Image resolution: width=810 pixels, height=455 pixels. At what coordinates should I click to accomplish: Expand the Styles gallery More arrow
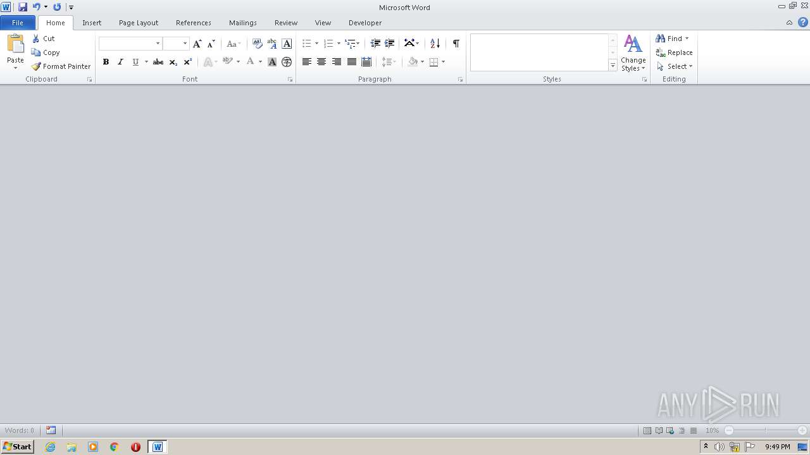(613, 65)
